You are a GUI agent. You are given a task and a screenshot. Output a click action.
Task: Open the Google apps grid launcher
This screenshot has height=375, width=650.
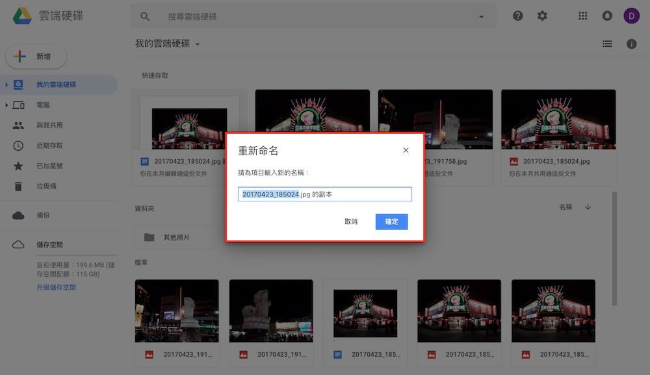pyautogui.click(x=583, y=15)
